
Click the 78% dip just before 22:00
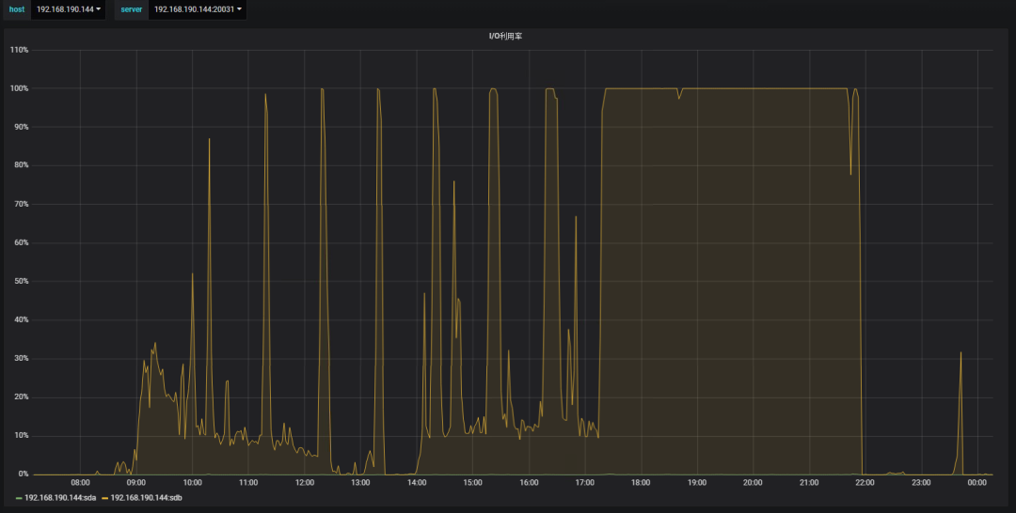pyautogui.click(x=850, y=174)
